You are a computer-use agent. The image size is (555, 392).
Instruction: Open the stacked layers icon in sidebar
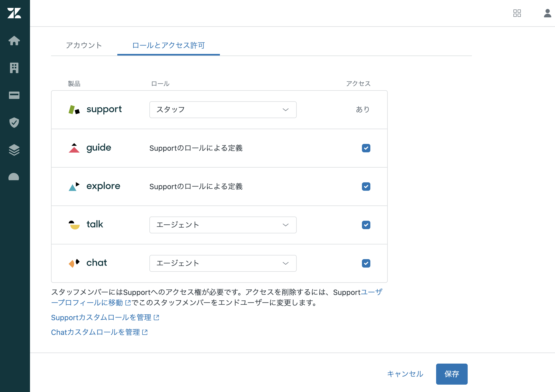[x=14, y=150]
